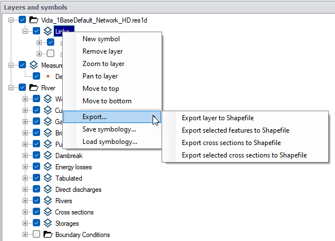The image size is (335, 241).
Task: Select the Storages layer label
Action: pyautogui.click(x=67, y=224)
